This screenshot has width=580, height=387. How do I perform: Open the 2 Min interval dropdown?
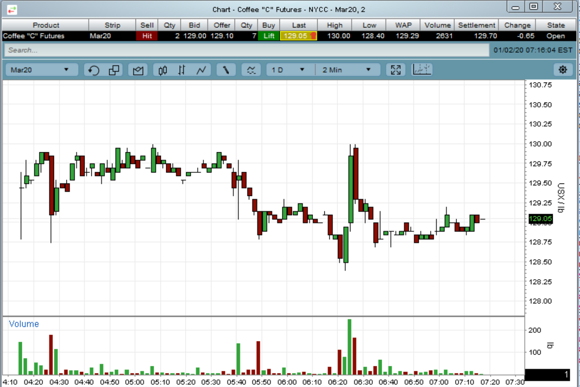pyautogui.click(x=347, y=70)
